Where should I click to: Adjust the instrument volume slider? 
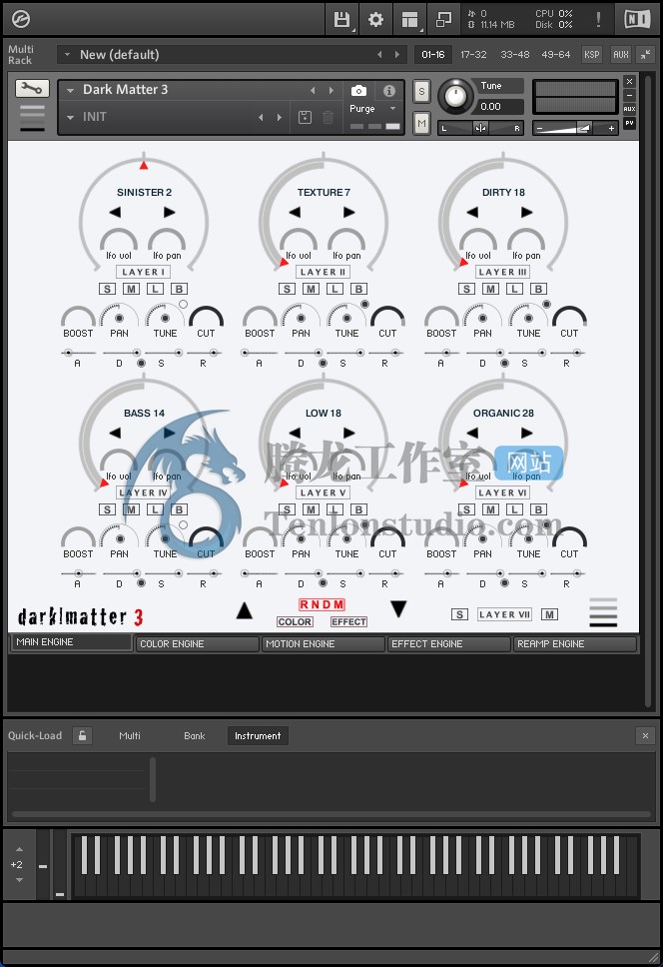click(574, 128)
